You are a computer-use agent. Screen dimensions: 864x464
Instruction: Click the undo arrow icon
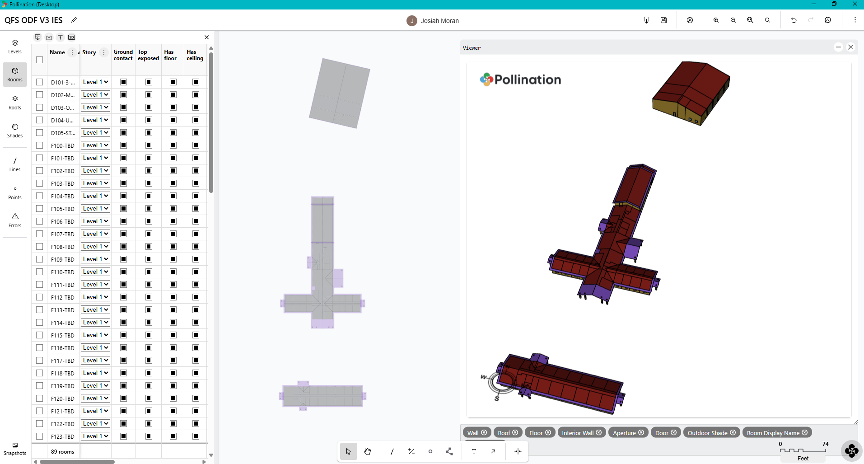pos(794,20)
